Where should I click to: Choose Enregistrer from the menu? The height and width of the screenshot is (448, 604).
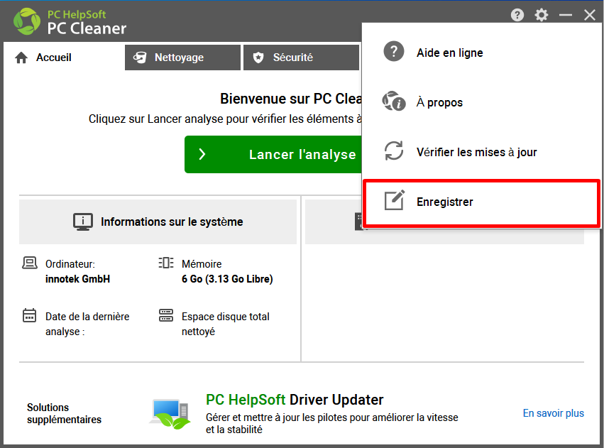[x=481, y=202]
